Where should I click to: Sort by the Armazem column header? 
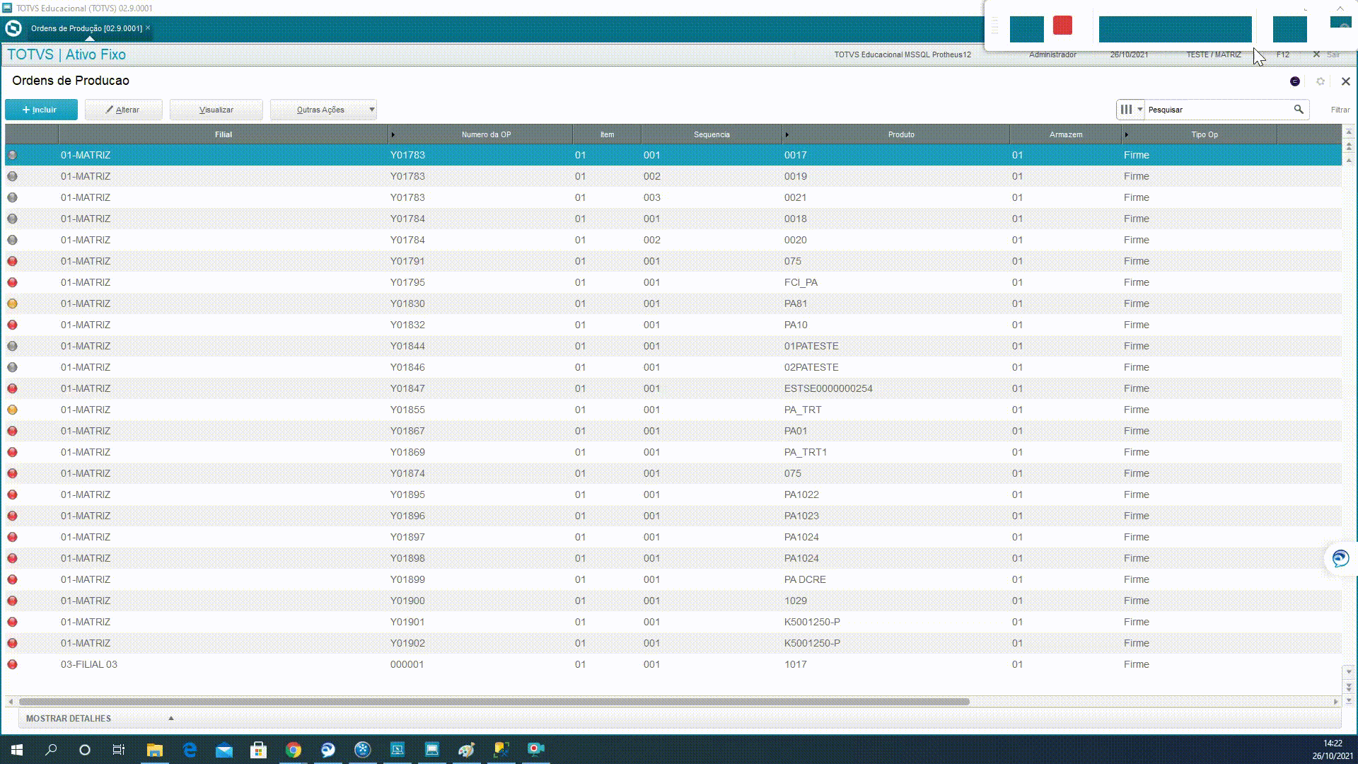click(x=1066, y=134)
